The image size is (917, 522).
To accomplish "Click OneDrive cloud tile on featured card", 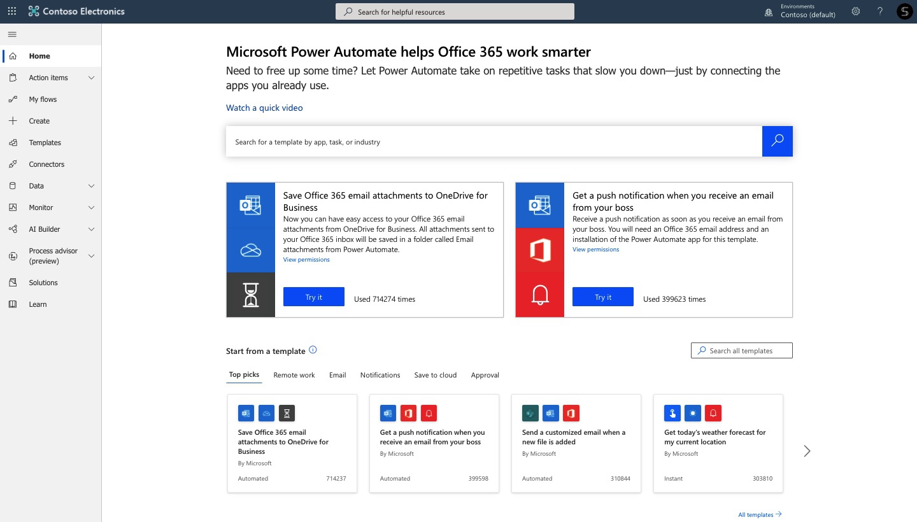I will 251,250.
